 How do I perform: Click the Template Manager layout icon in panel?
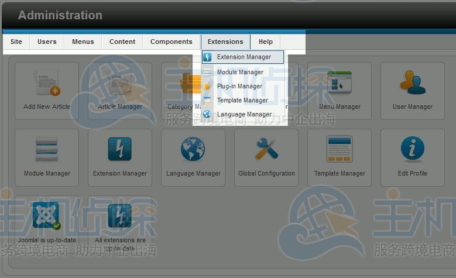(x=340, y=149)
